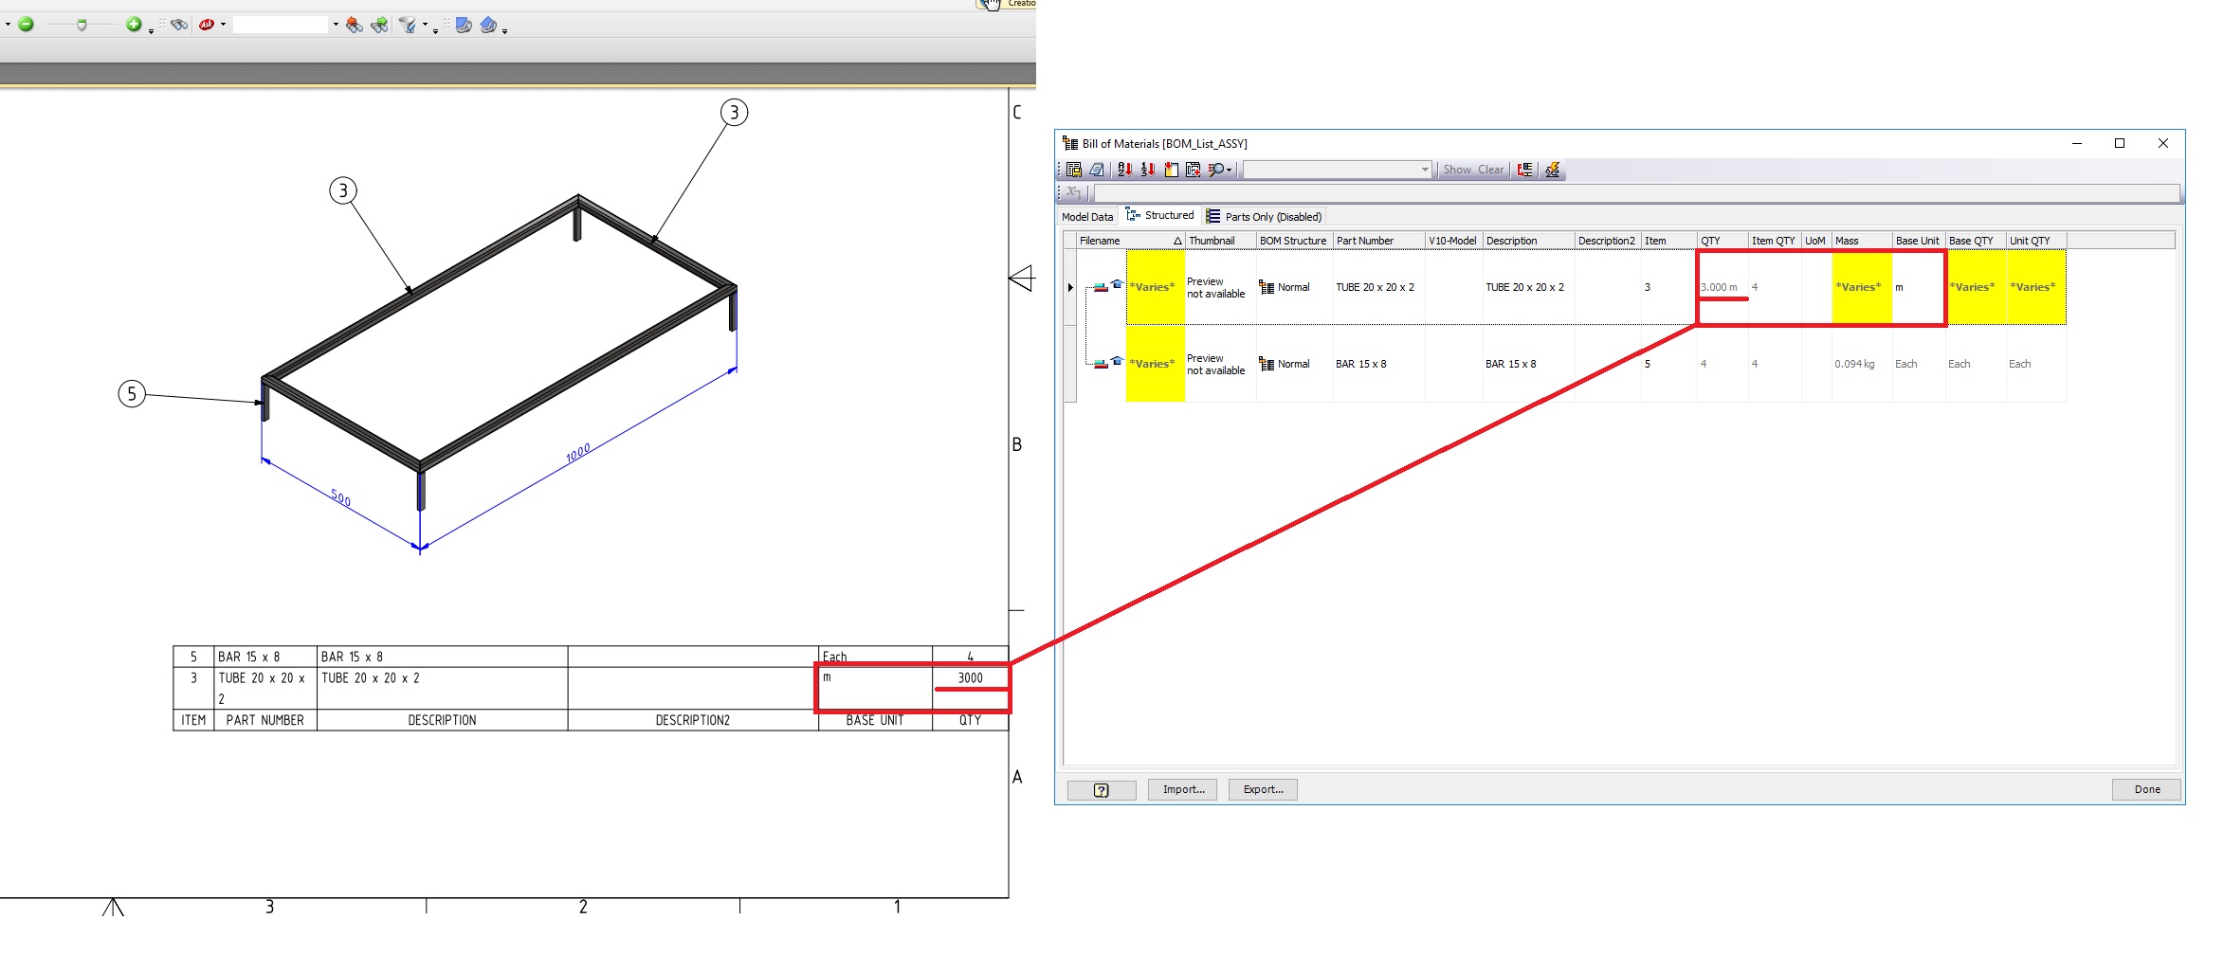Select the Sort Ascending A-Z icon
2224x955 pixels.
click(1125, 170)
